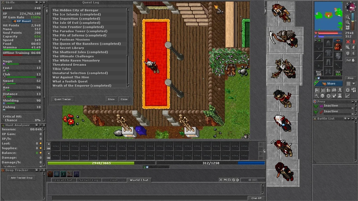Click the world clock orb icon
This screenshot has height=201, width=358.
(x=351, y=7)
